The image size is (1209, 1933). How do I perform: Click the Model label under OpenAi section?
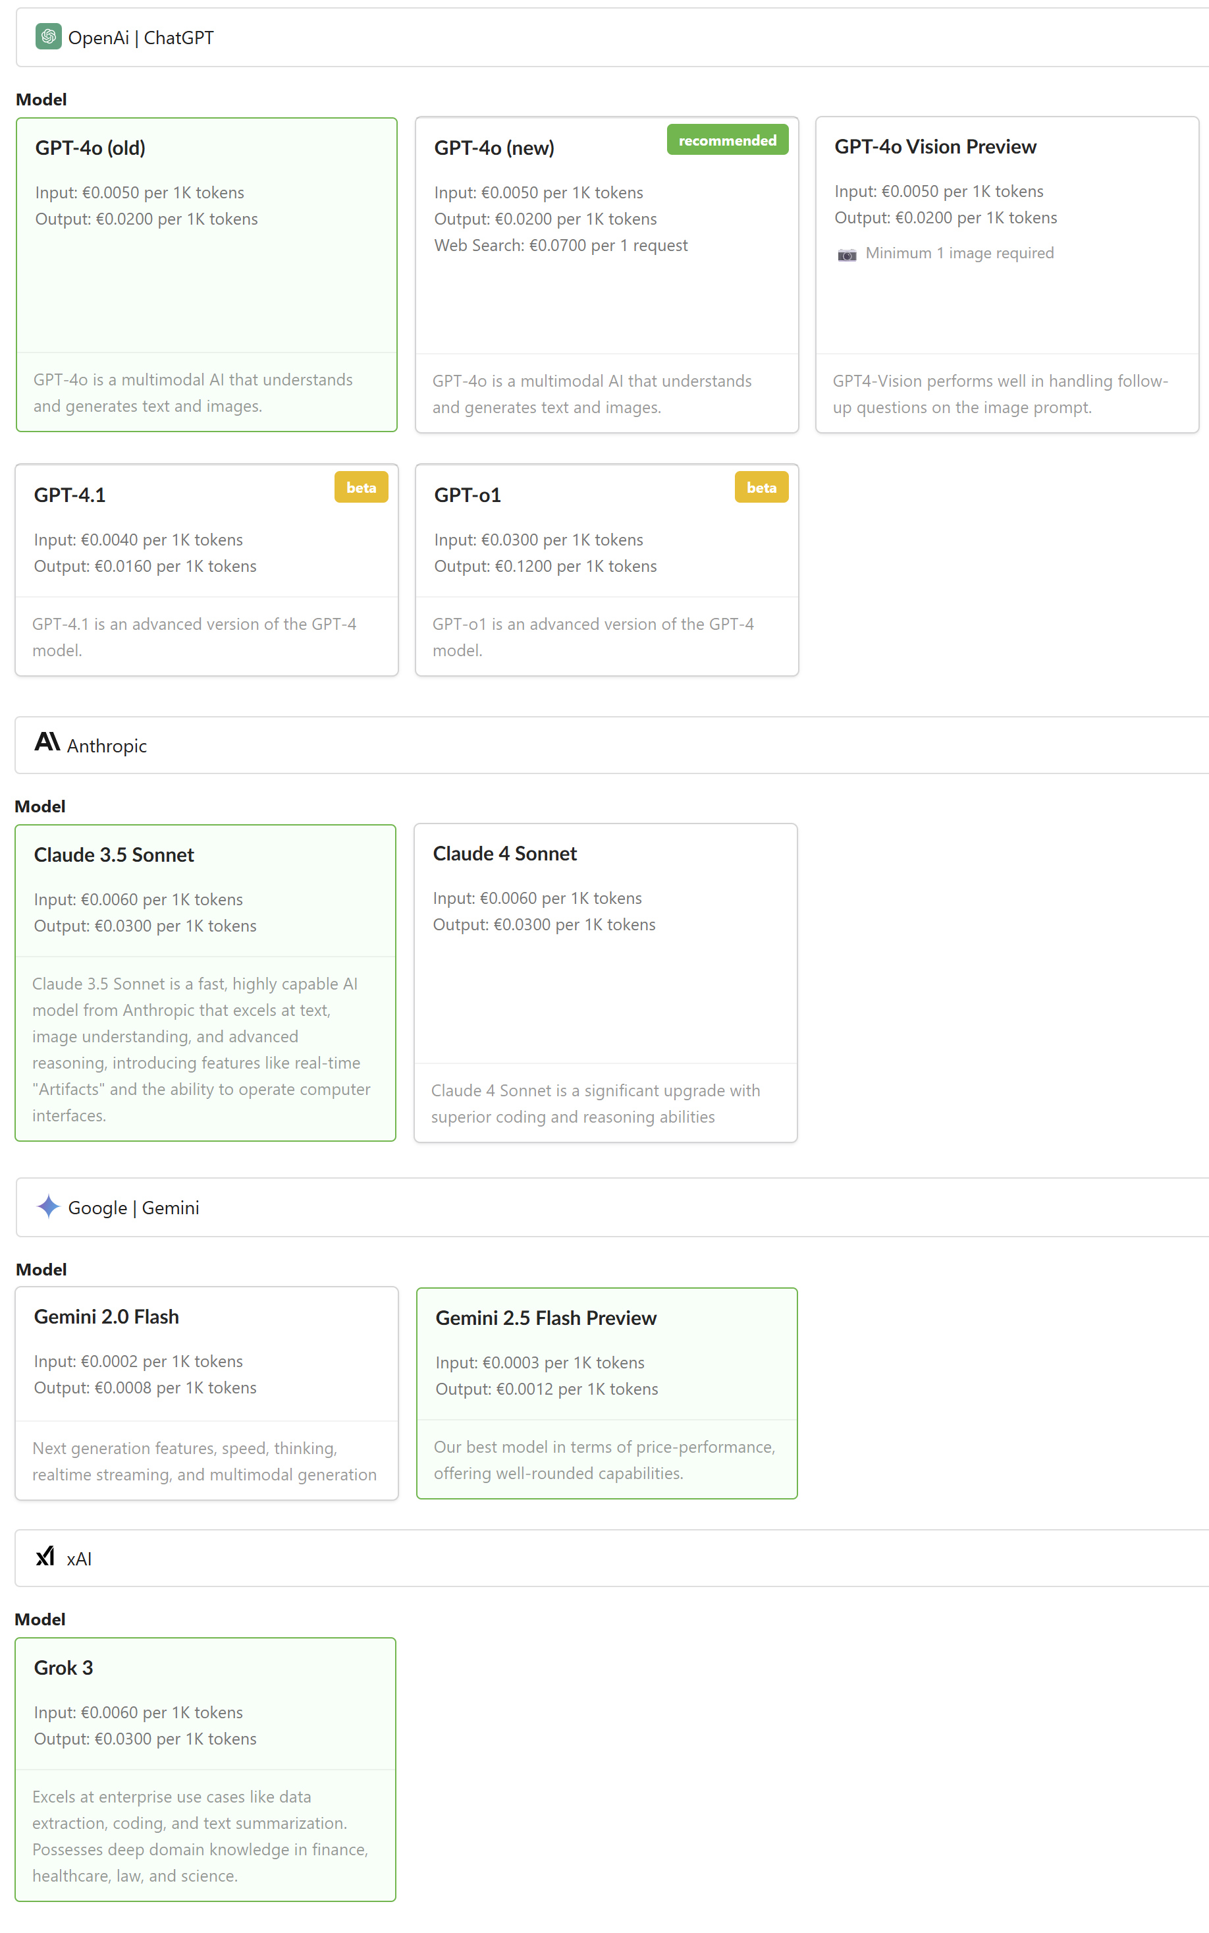point(41,99)
